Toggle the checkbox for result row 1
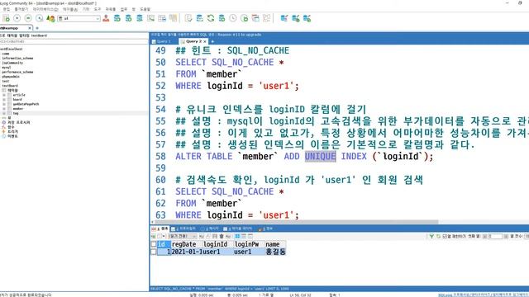 point(154,252)
